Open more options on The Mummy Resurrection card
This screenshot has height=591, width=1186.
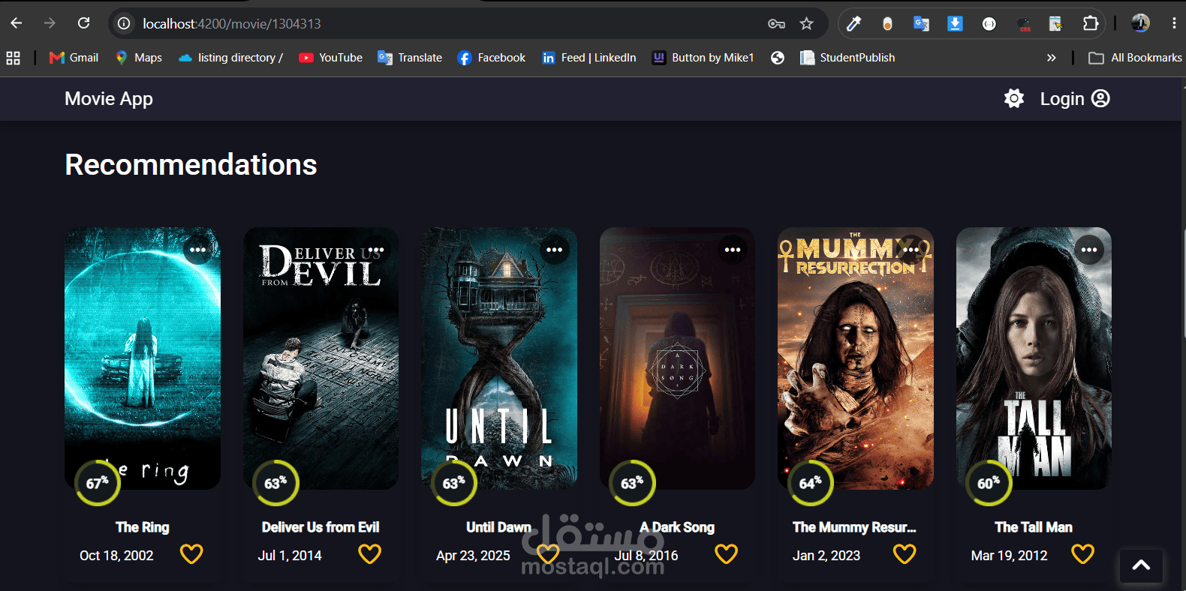click(x=911, y=250)
